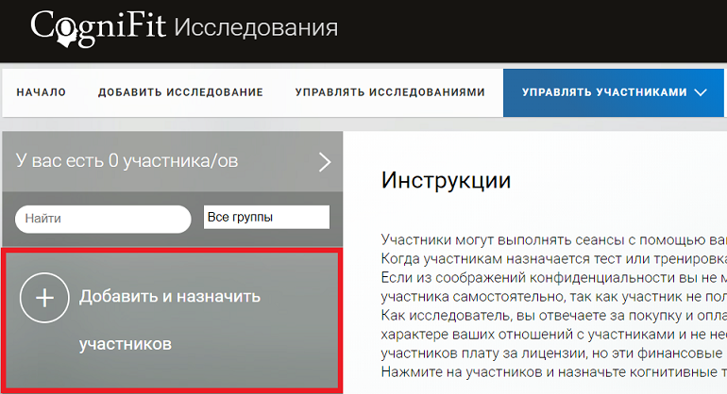Click the line starting with Участники могут выполнять
The width and height of the screenshot is (727, 394).
click(x=553, y=239)
